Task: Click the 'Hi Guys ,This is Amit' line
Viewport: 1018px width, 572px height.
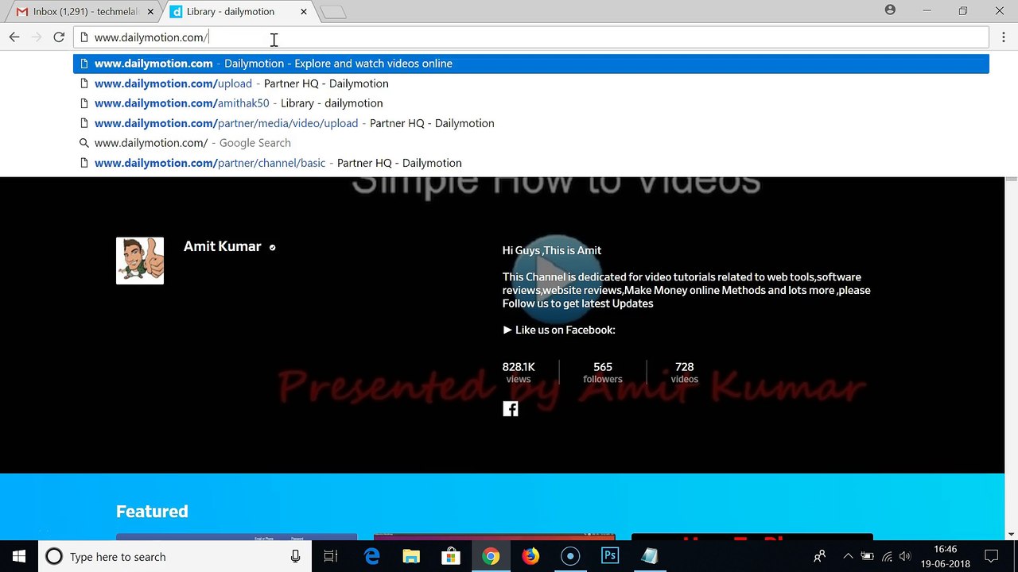Action: [552, 250]
